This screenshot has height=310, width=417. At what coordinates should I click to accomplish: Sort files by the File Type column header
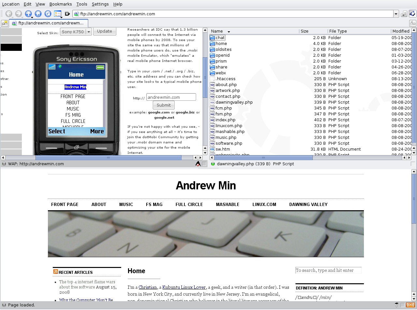pos(359,31)
